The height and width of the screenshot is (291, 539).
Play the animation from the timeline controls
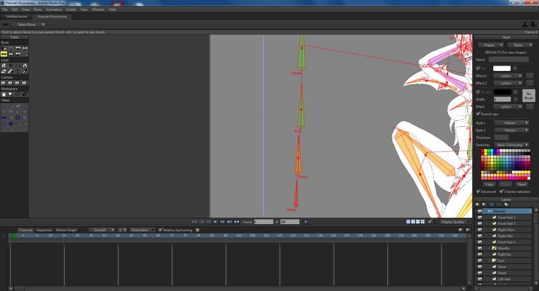tap(215, 222)
